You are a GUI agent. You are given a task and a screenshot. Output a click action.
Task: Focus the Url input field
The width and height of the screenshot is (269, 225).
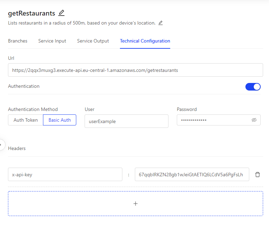point(135,70)
